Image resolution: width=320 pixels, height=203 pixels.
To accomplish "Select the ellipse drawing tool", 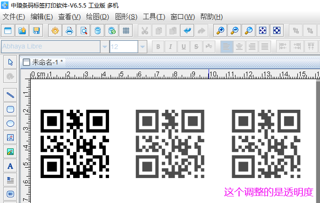I will [x=10, y=123].
